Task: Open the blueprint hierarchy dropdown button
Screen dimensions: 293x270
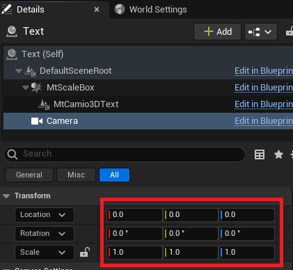Action: [261, 31]
